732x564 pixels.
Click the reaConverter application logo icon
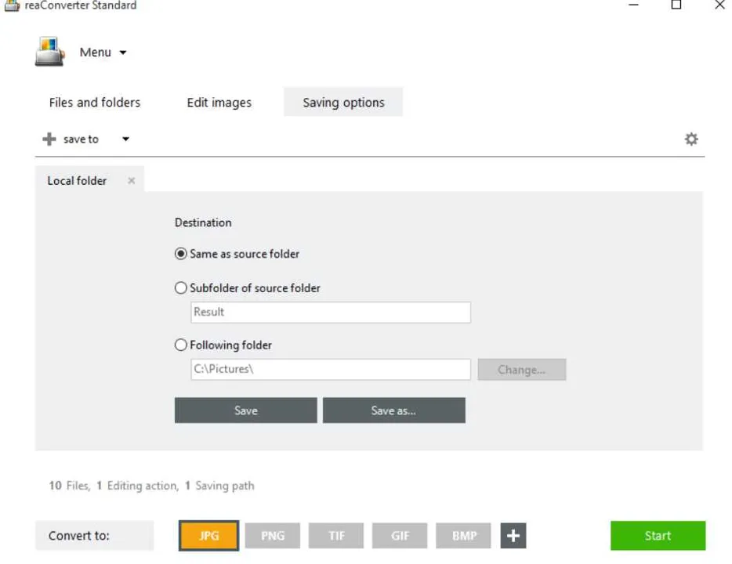[49, 52]
